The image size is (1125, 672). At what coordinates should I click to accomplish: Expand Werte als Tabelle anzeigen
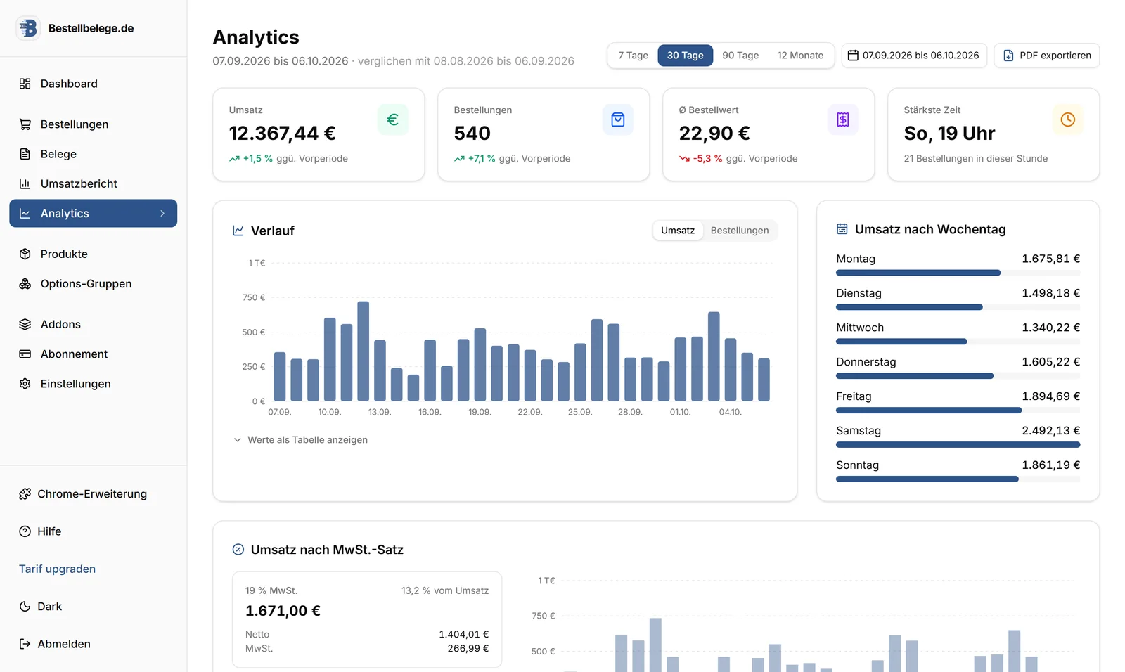(300, 440)
